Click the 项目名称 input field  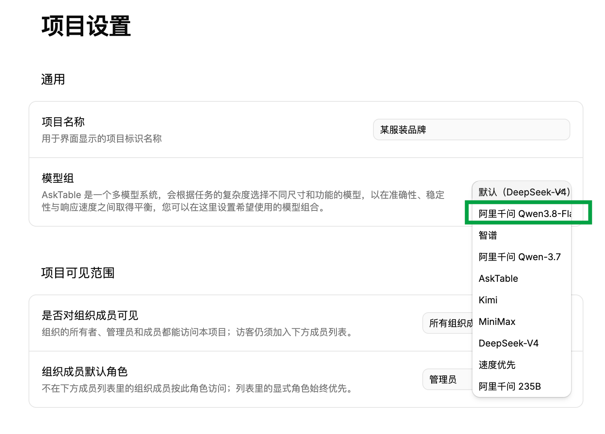coord(471,130)
